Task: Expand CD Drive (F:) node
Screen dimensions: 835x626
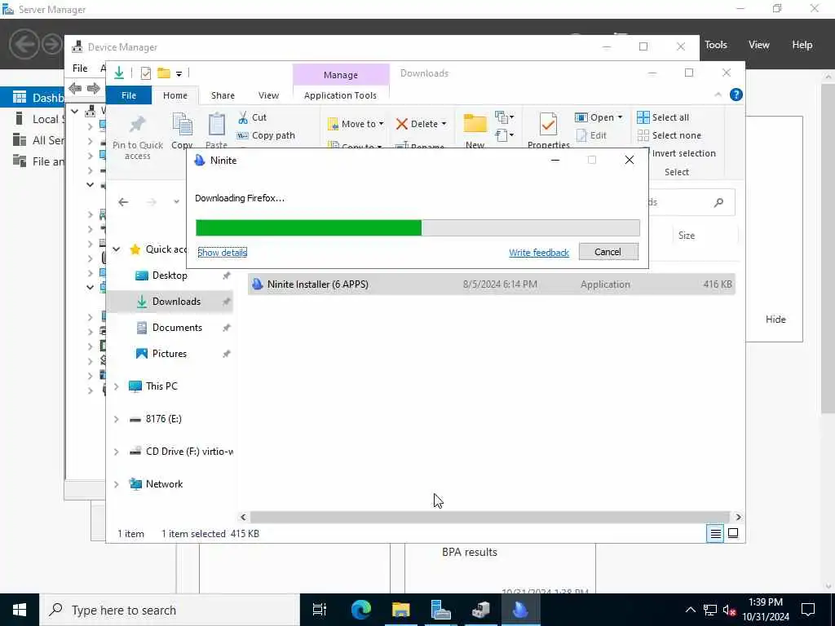Action: [116, 452]
